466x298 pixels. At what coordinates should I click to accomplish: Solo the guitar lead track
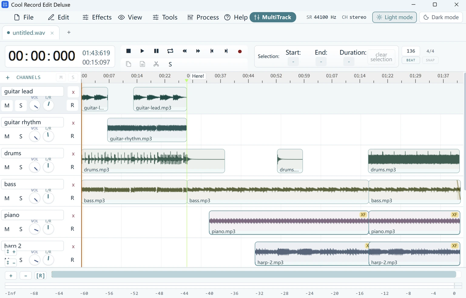(21, 105)
